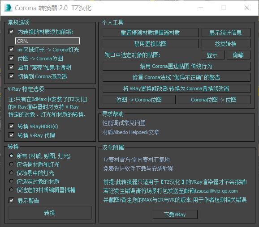The height and width of the screenshot is (227, 259).
Task: Click the 3ds Max app icon in title bar
Action: 8,8
